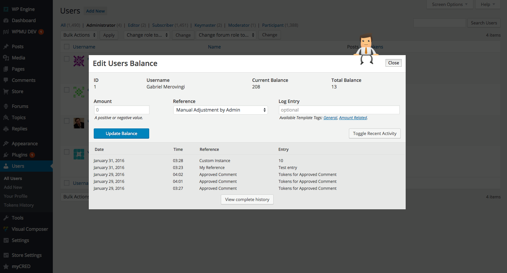Click the Update Balance button

(121, 133)
